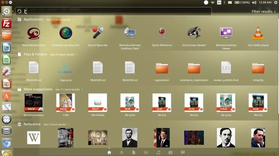Open the Re Consumation suggestion

coord(34,103)
